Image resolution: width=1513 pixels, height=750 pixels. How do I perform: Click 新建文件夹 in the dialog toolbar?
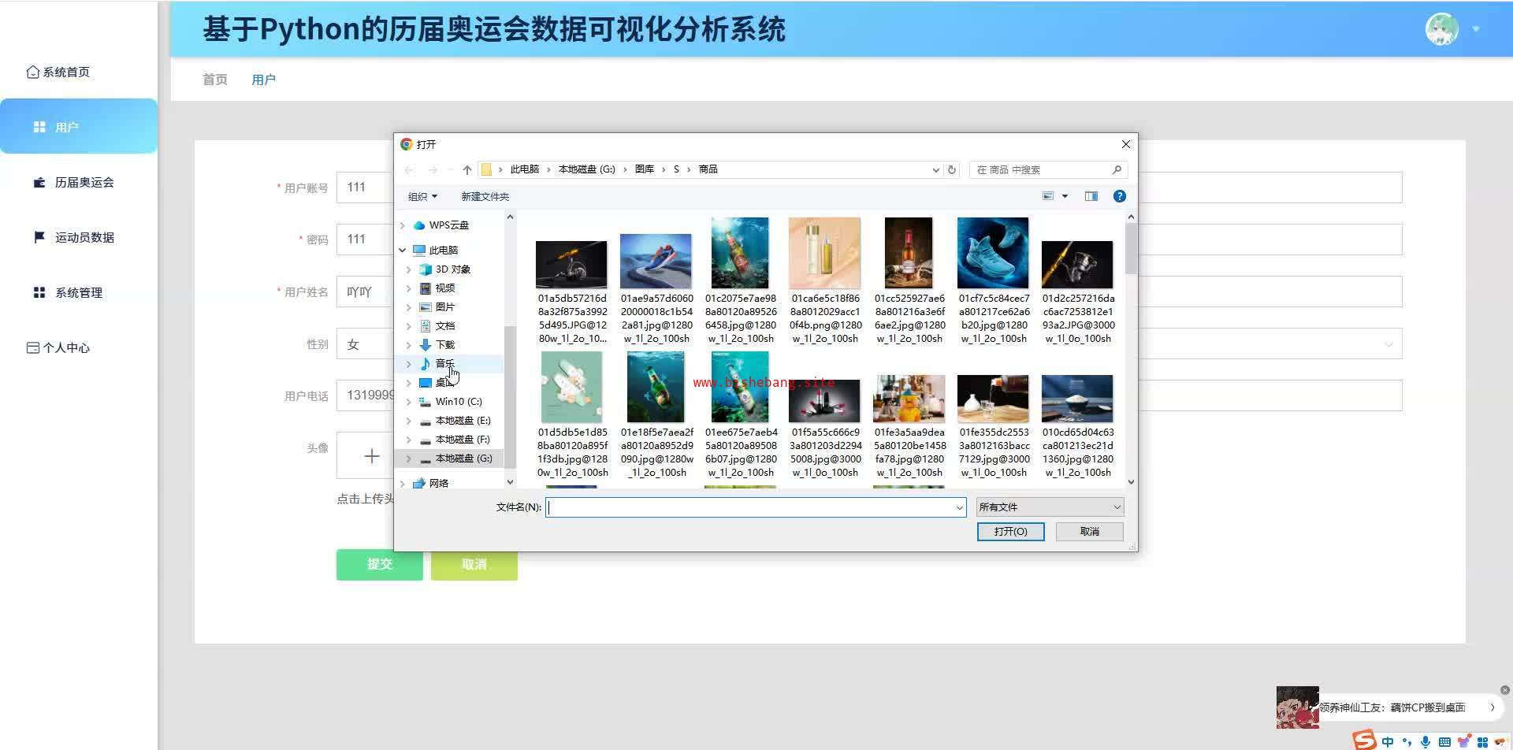(485, 196)
